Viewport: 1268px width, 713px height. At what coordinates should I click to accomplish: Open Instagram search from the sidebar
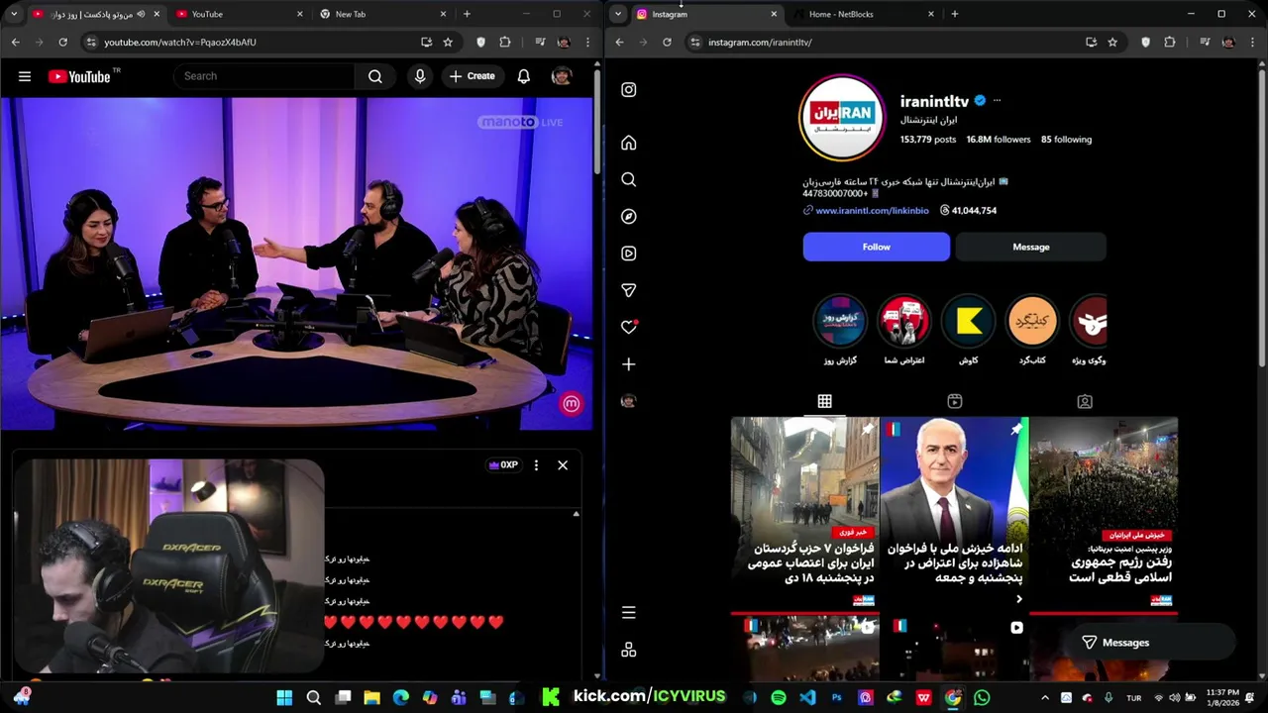(628, 180)
